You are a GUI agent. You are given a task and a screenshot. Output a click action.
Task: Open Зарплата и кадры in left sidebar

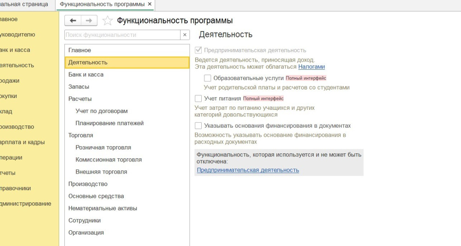pyautogui.click(x=23, y=142)
